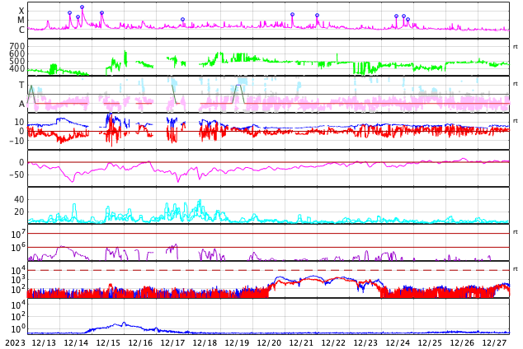The height and width of the screenshot is (349, 523).
Task: Click the '10⁷' axis label on purple panel
Action: 18,235
